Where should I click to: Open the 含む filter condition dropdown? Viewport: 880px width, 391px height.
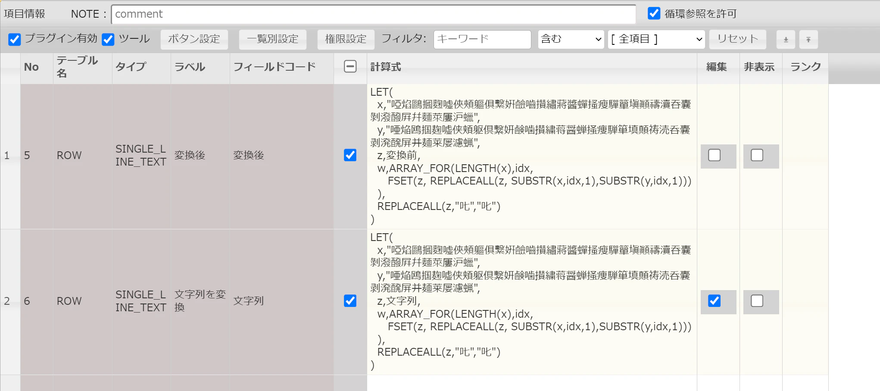click(x=571, y=39)
